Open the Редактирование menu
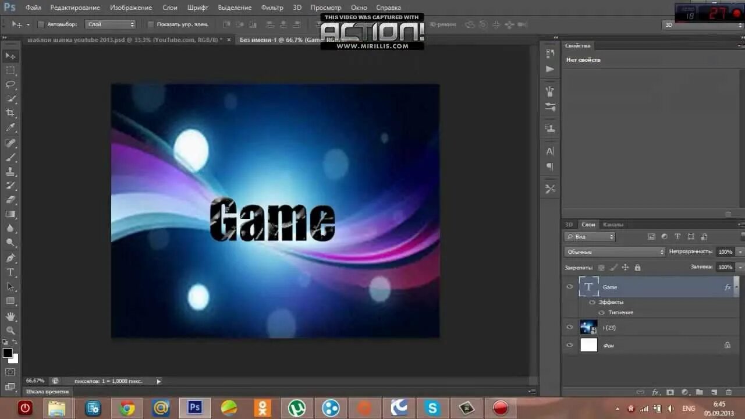Image resolution: width=745 pixels, height=419 pixels. [75, 8]
